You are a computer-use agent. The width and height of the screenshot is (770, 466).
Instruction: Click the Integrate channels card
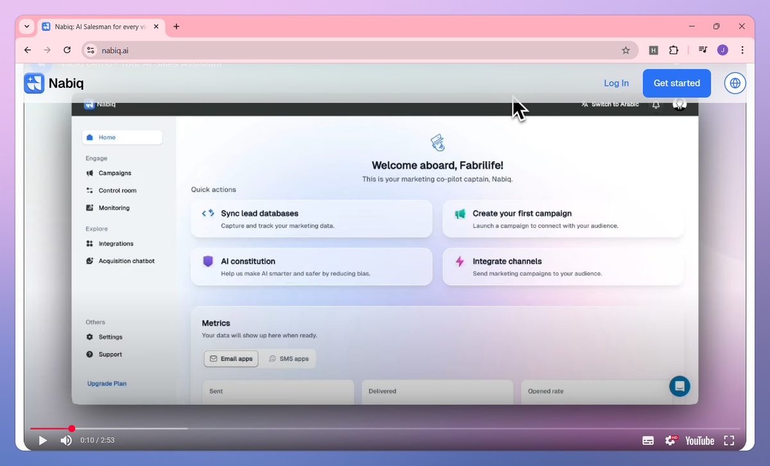coord(563,267)
